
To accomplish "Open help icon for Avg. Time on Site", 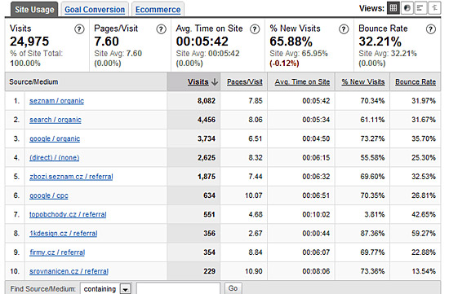I will [255, 29].
